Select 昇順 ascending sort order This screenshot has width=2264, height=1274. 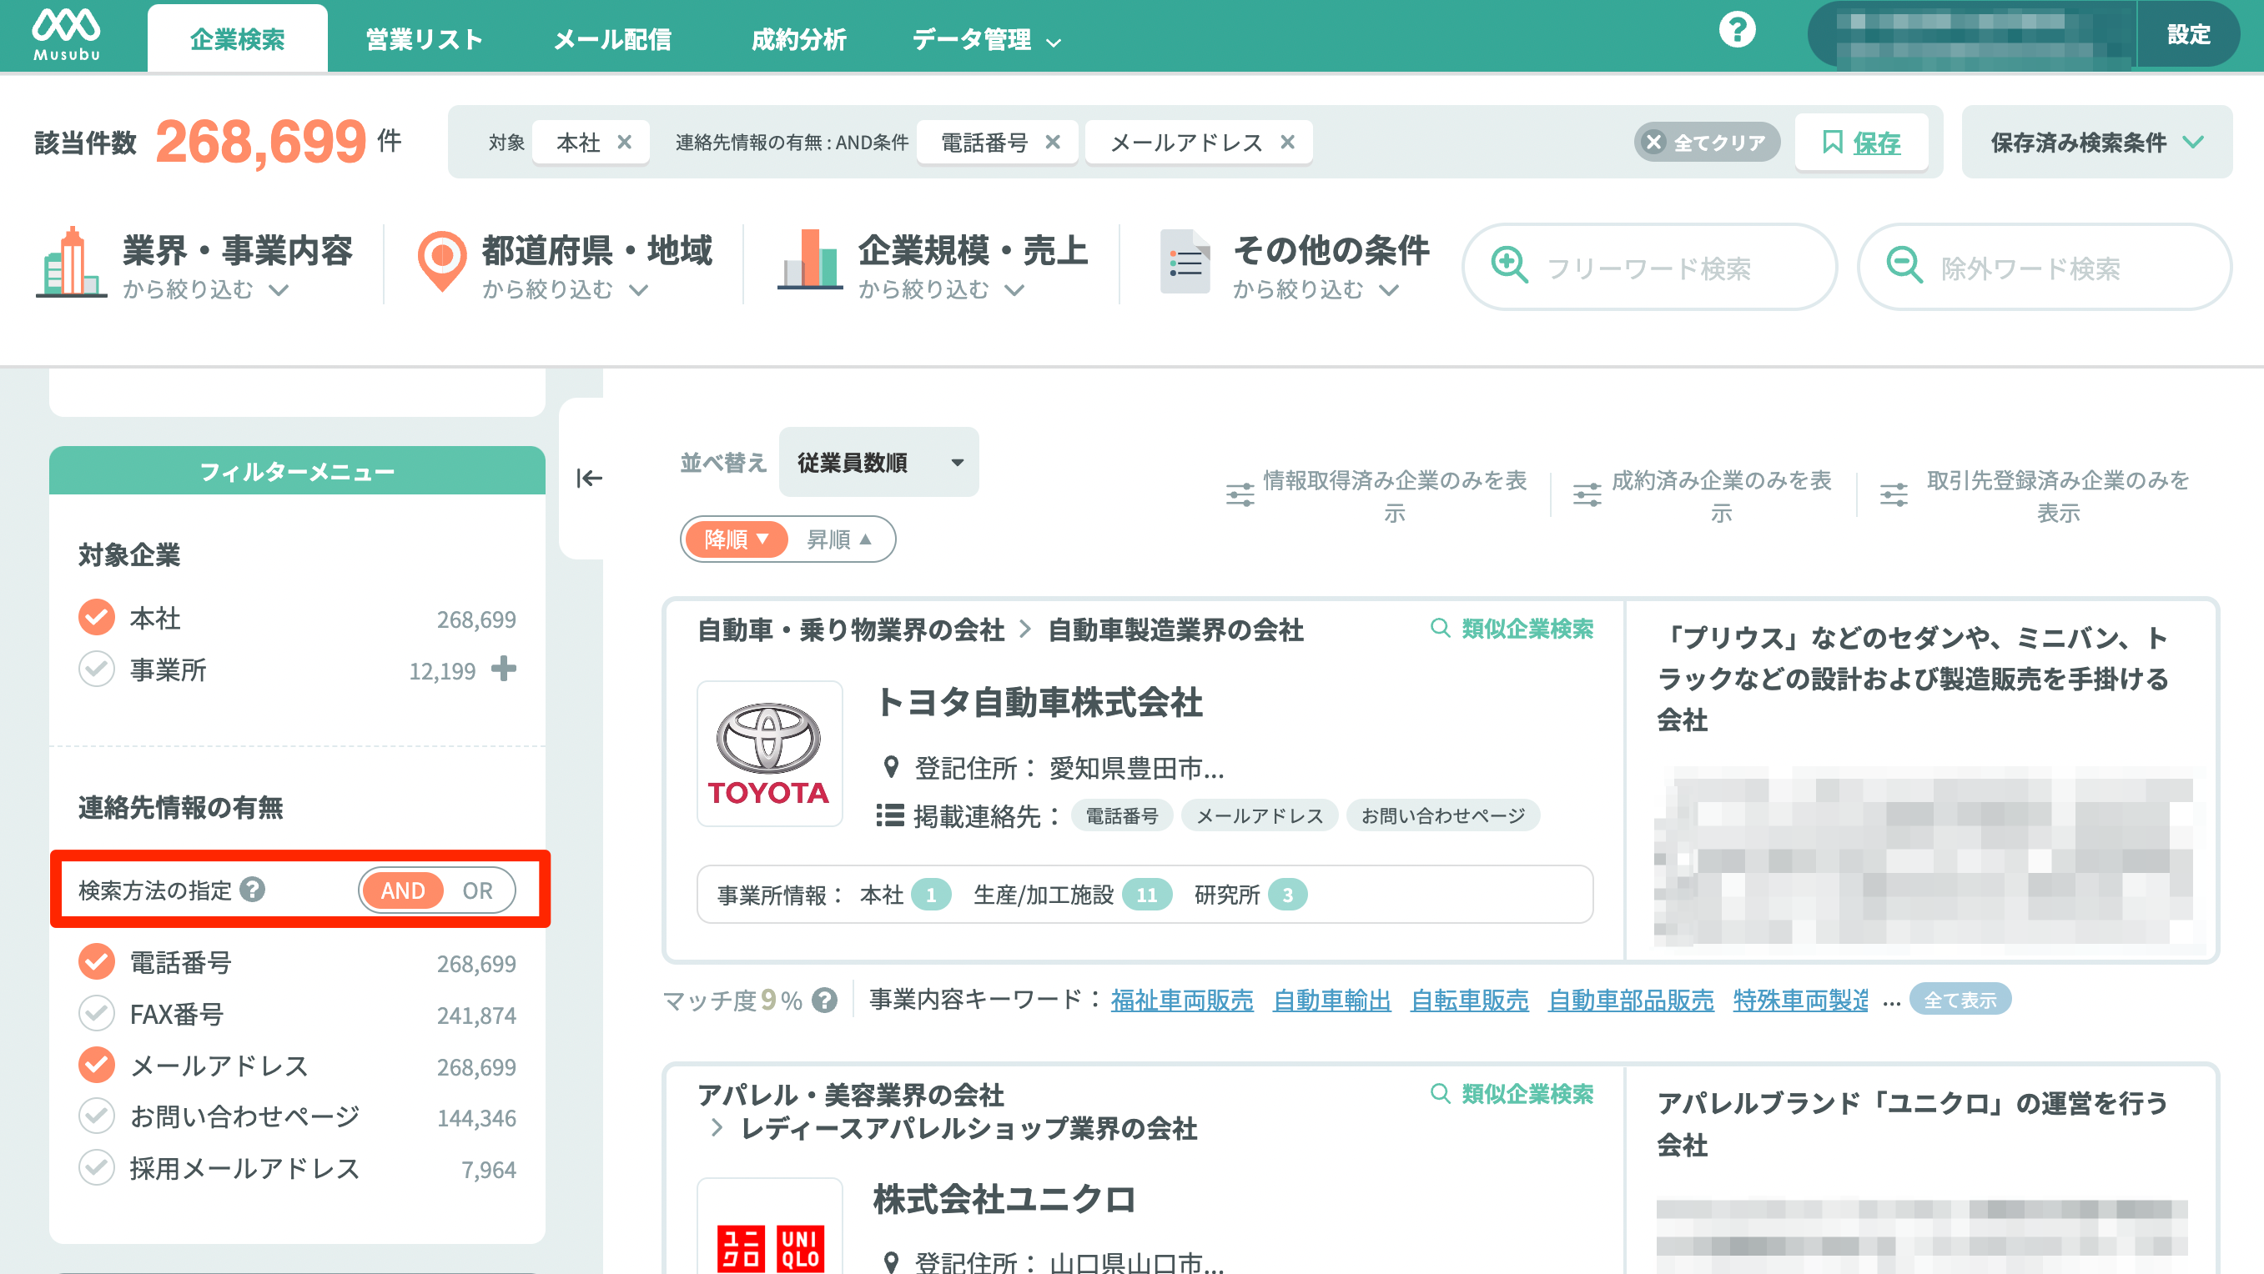tap(839, 539)
